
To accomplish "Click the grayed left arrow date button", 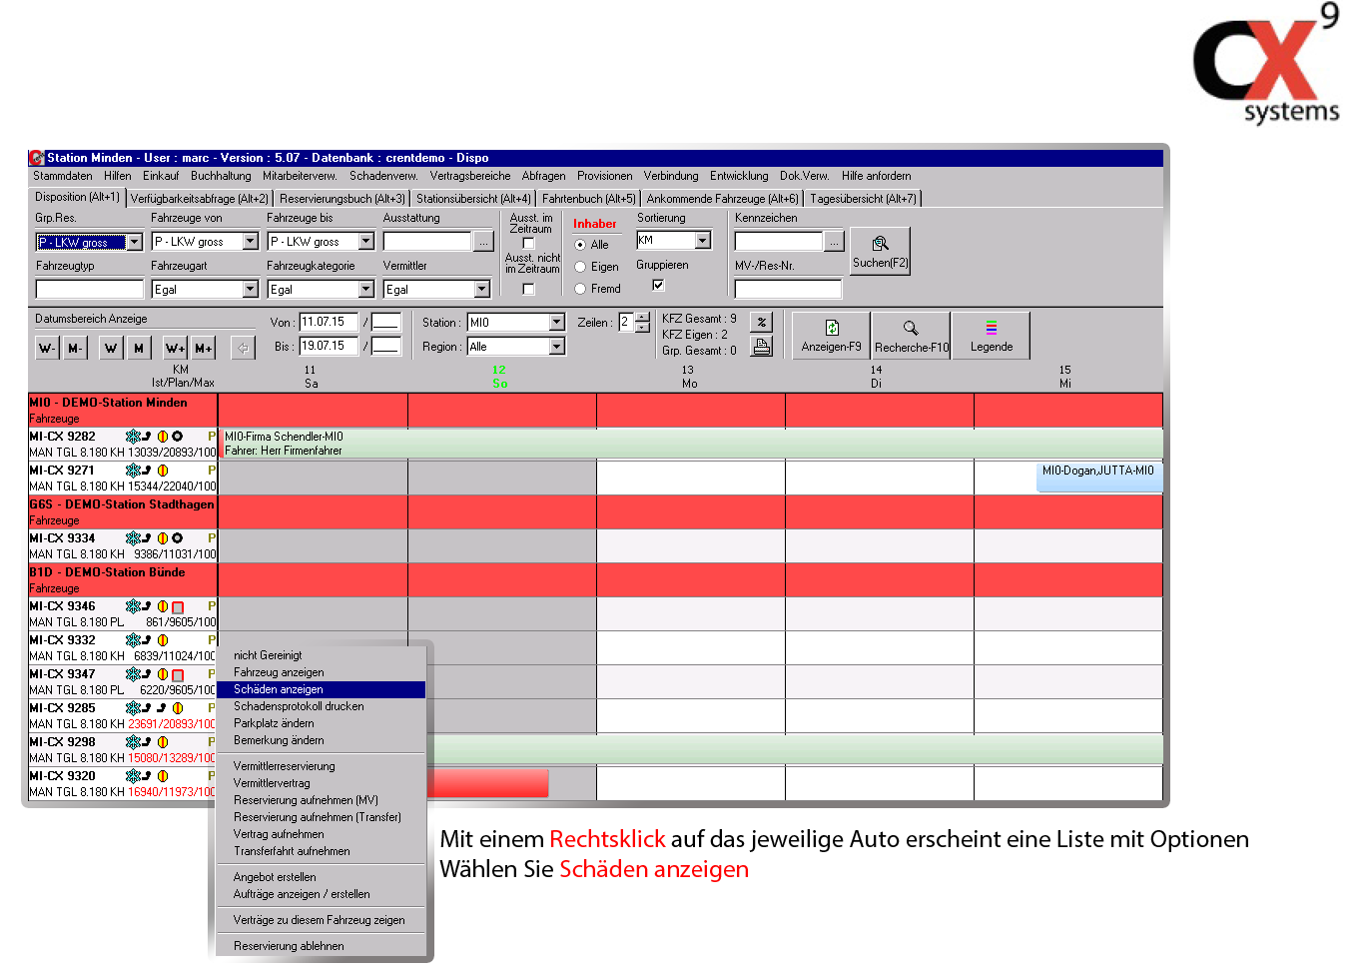I will point(243,348).
